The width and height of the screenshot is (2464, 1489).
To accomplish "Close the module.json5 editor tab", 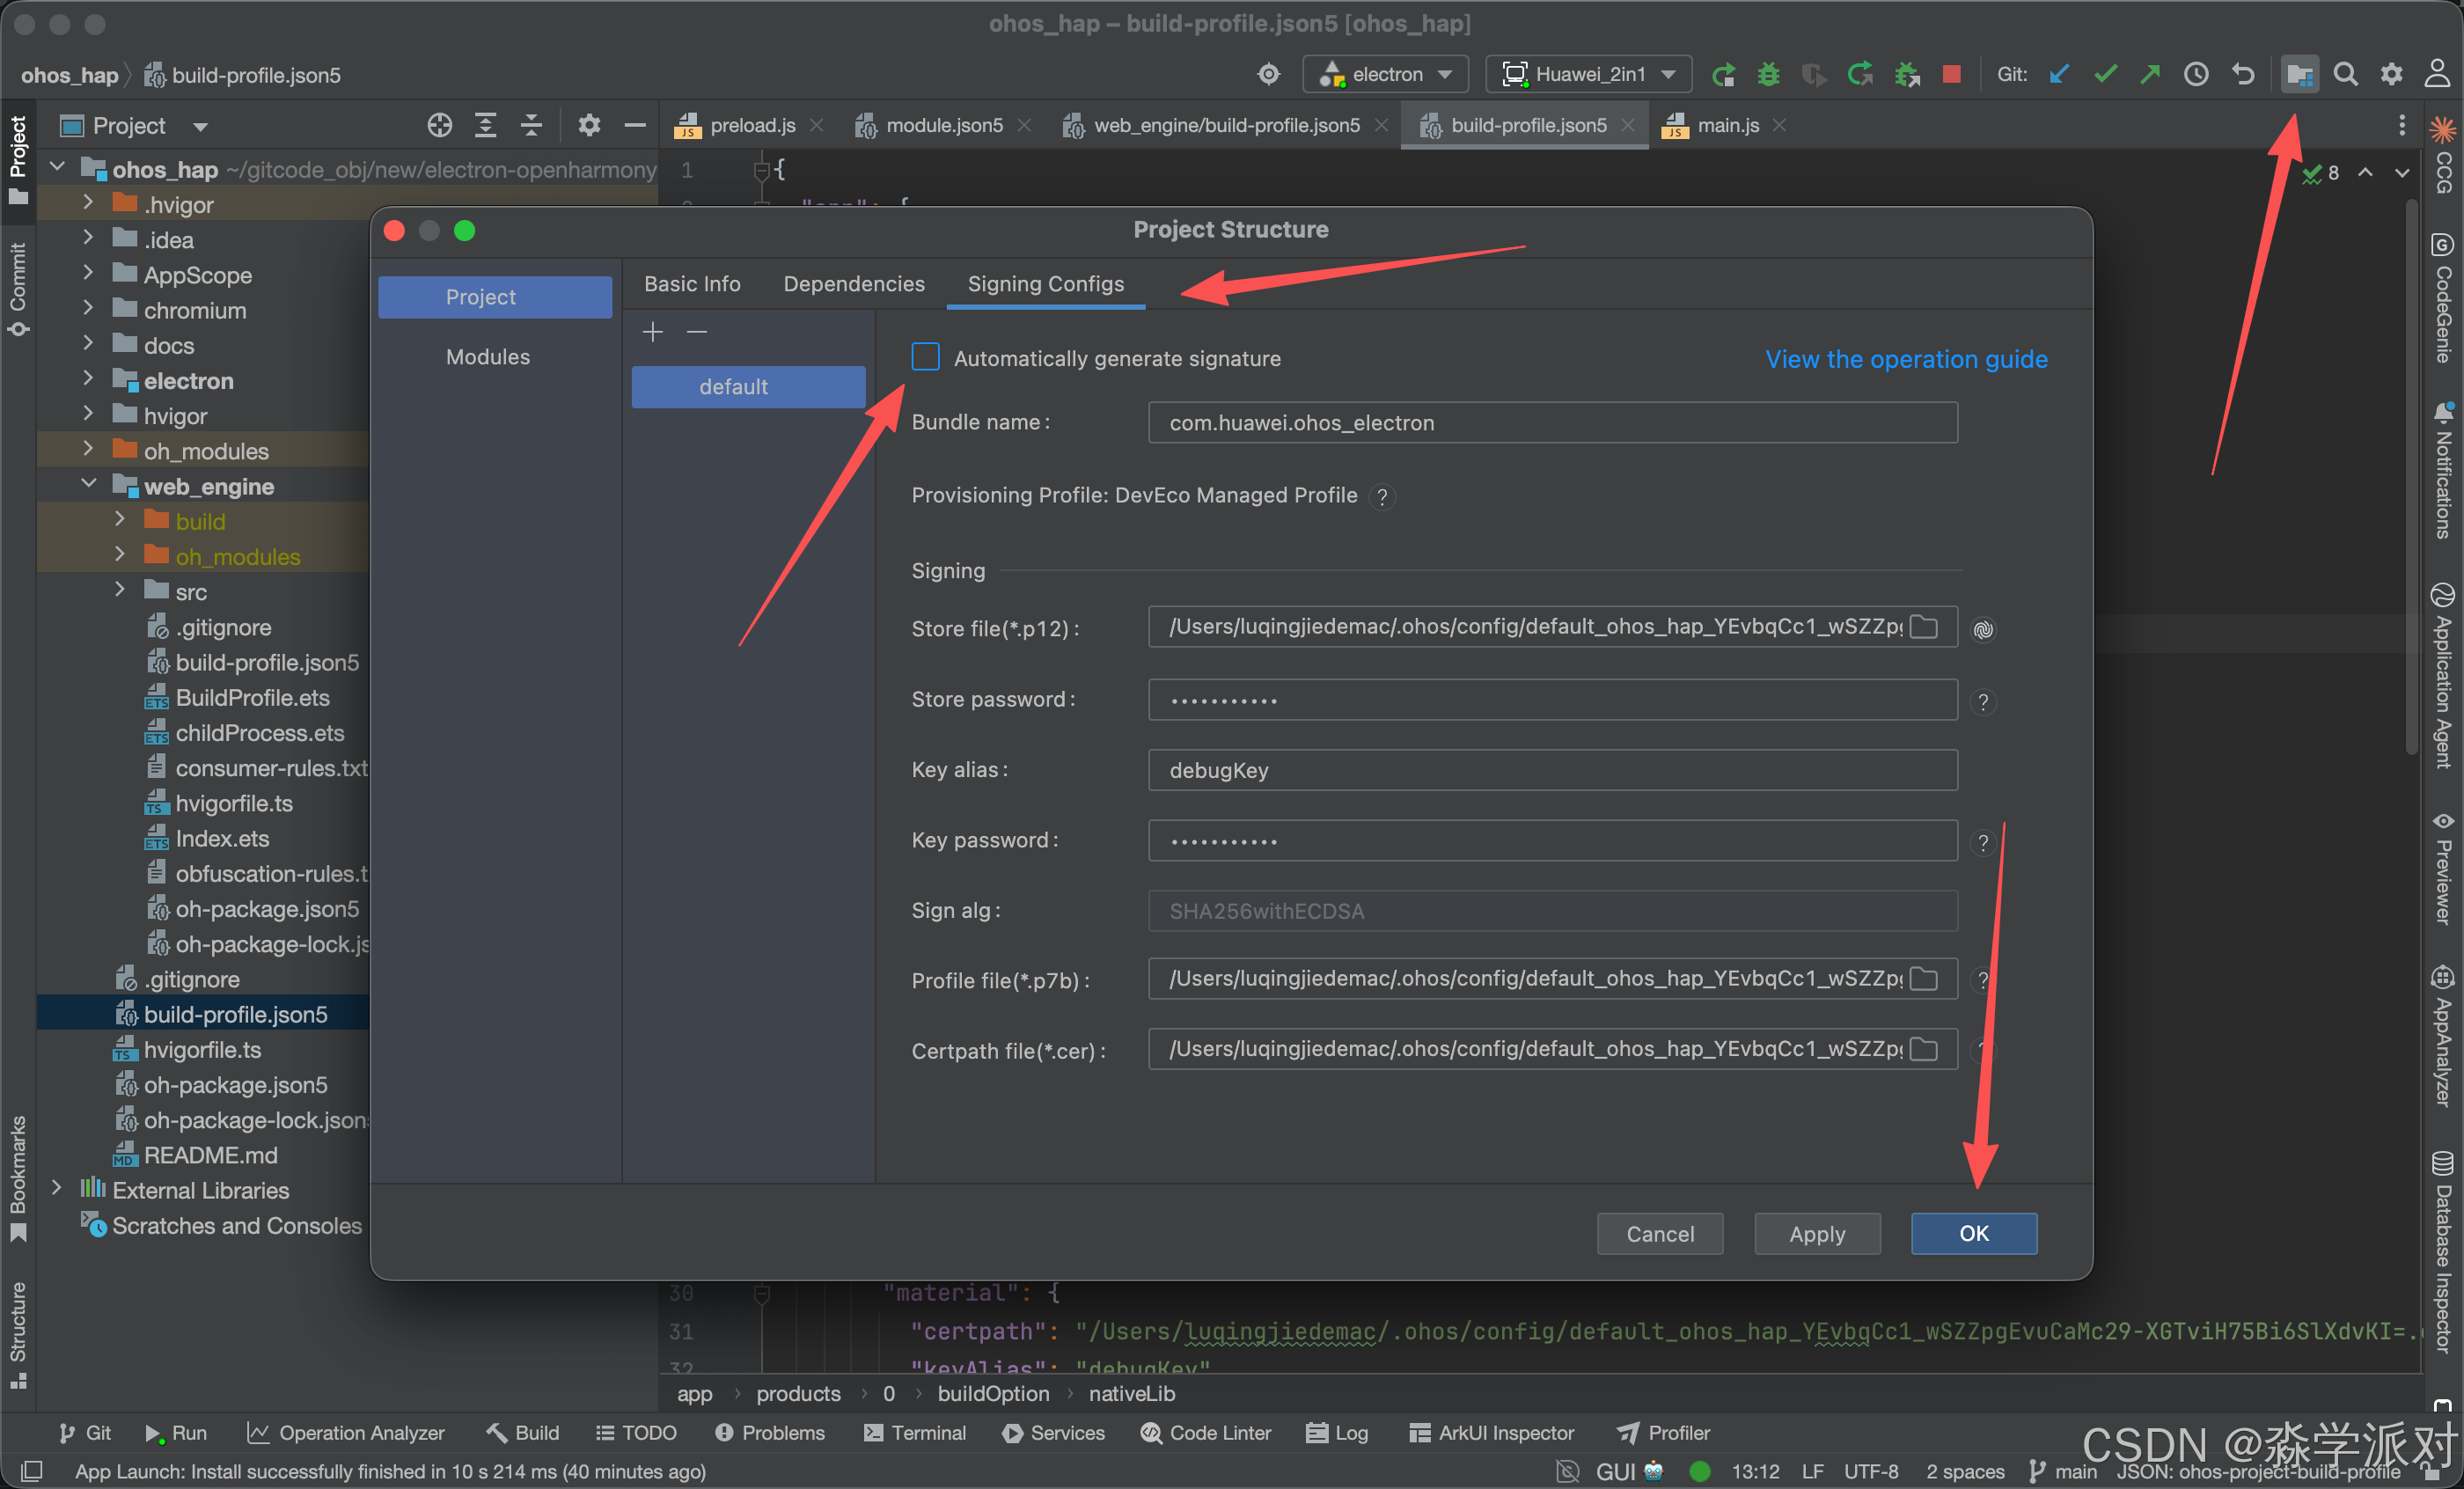I will [1024, 125].
